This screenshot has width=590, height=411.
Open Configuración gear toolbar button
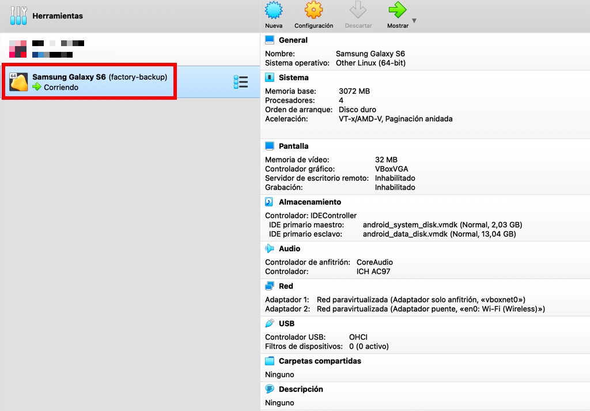tap(313, 15)
